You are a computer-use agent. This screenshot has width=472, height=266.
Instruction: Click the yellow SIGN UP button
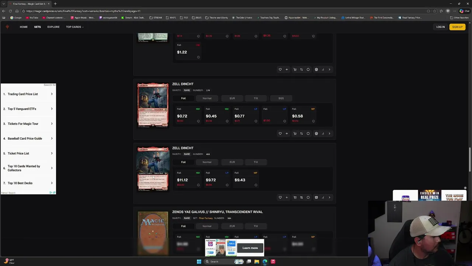click(x=457, y=27)
